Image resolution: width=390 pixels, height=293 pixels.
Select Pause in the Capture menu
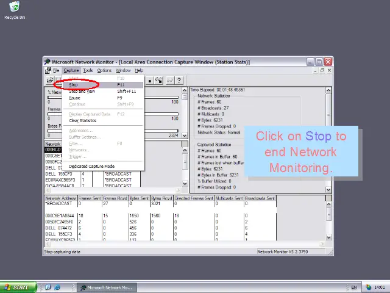[103, 98]
